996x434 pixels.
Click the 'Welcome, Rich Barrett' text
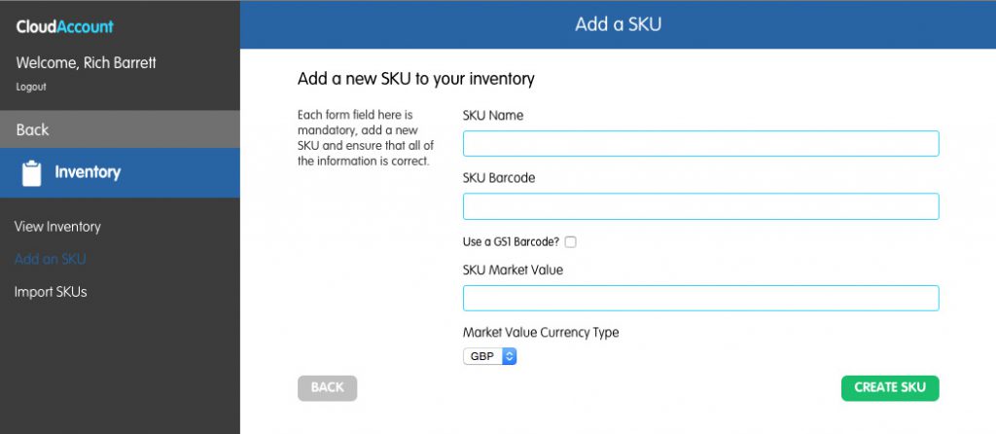pos(86,63)
